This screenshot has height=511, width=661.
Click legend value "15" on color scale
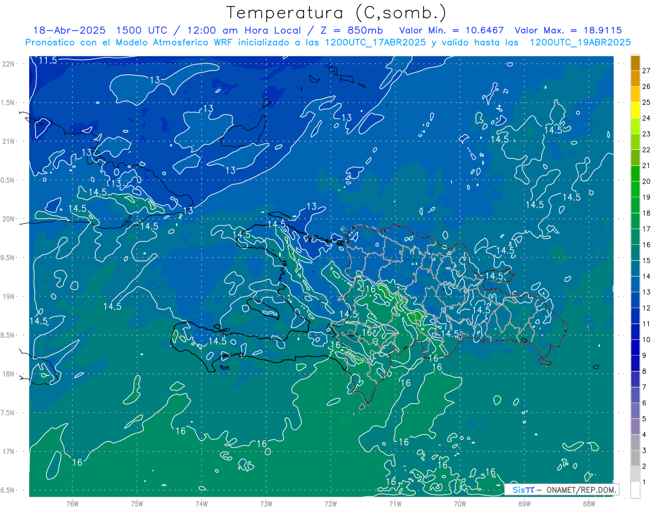pos(647,261)
